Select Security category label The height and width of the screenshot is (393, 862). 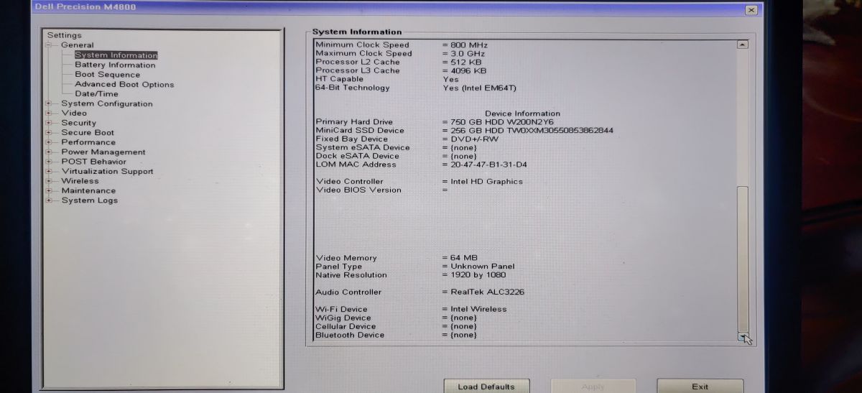78,123
